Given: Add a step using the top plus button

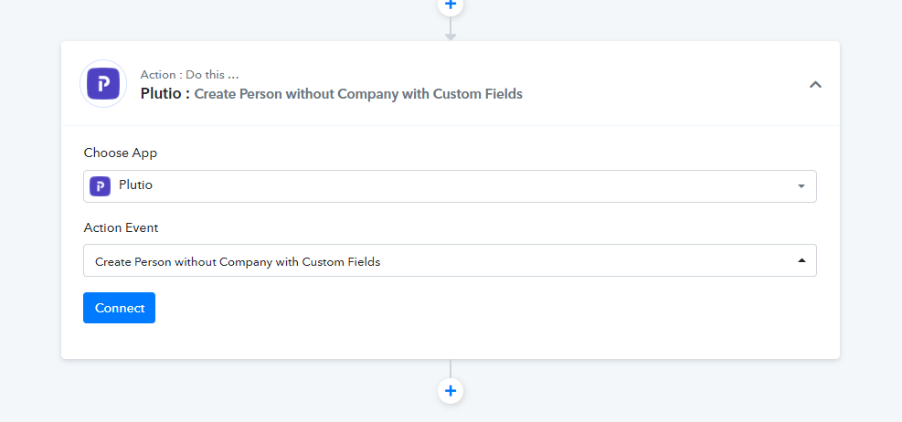Looking at the screenshot, I should coord(451,5).
